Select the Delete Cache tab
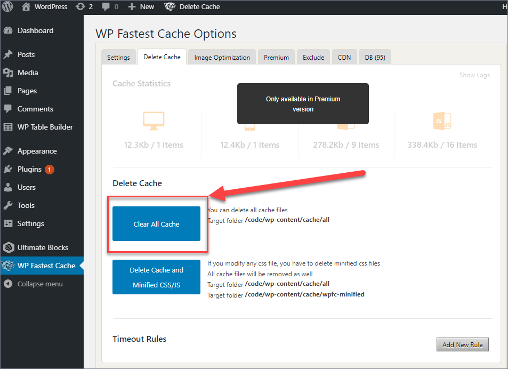This screenshot has width=508, height=369. click(162, 57)
